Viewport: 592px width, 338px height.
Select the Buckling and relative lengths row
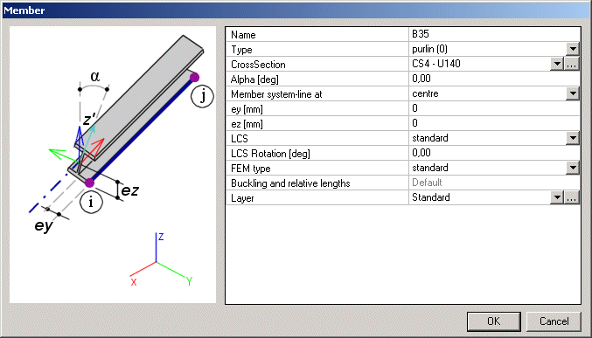(403, 183)
